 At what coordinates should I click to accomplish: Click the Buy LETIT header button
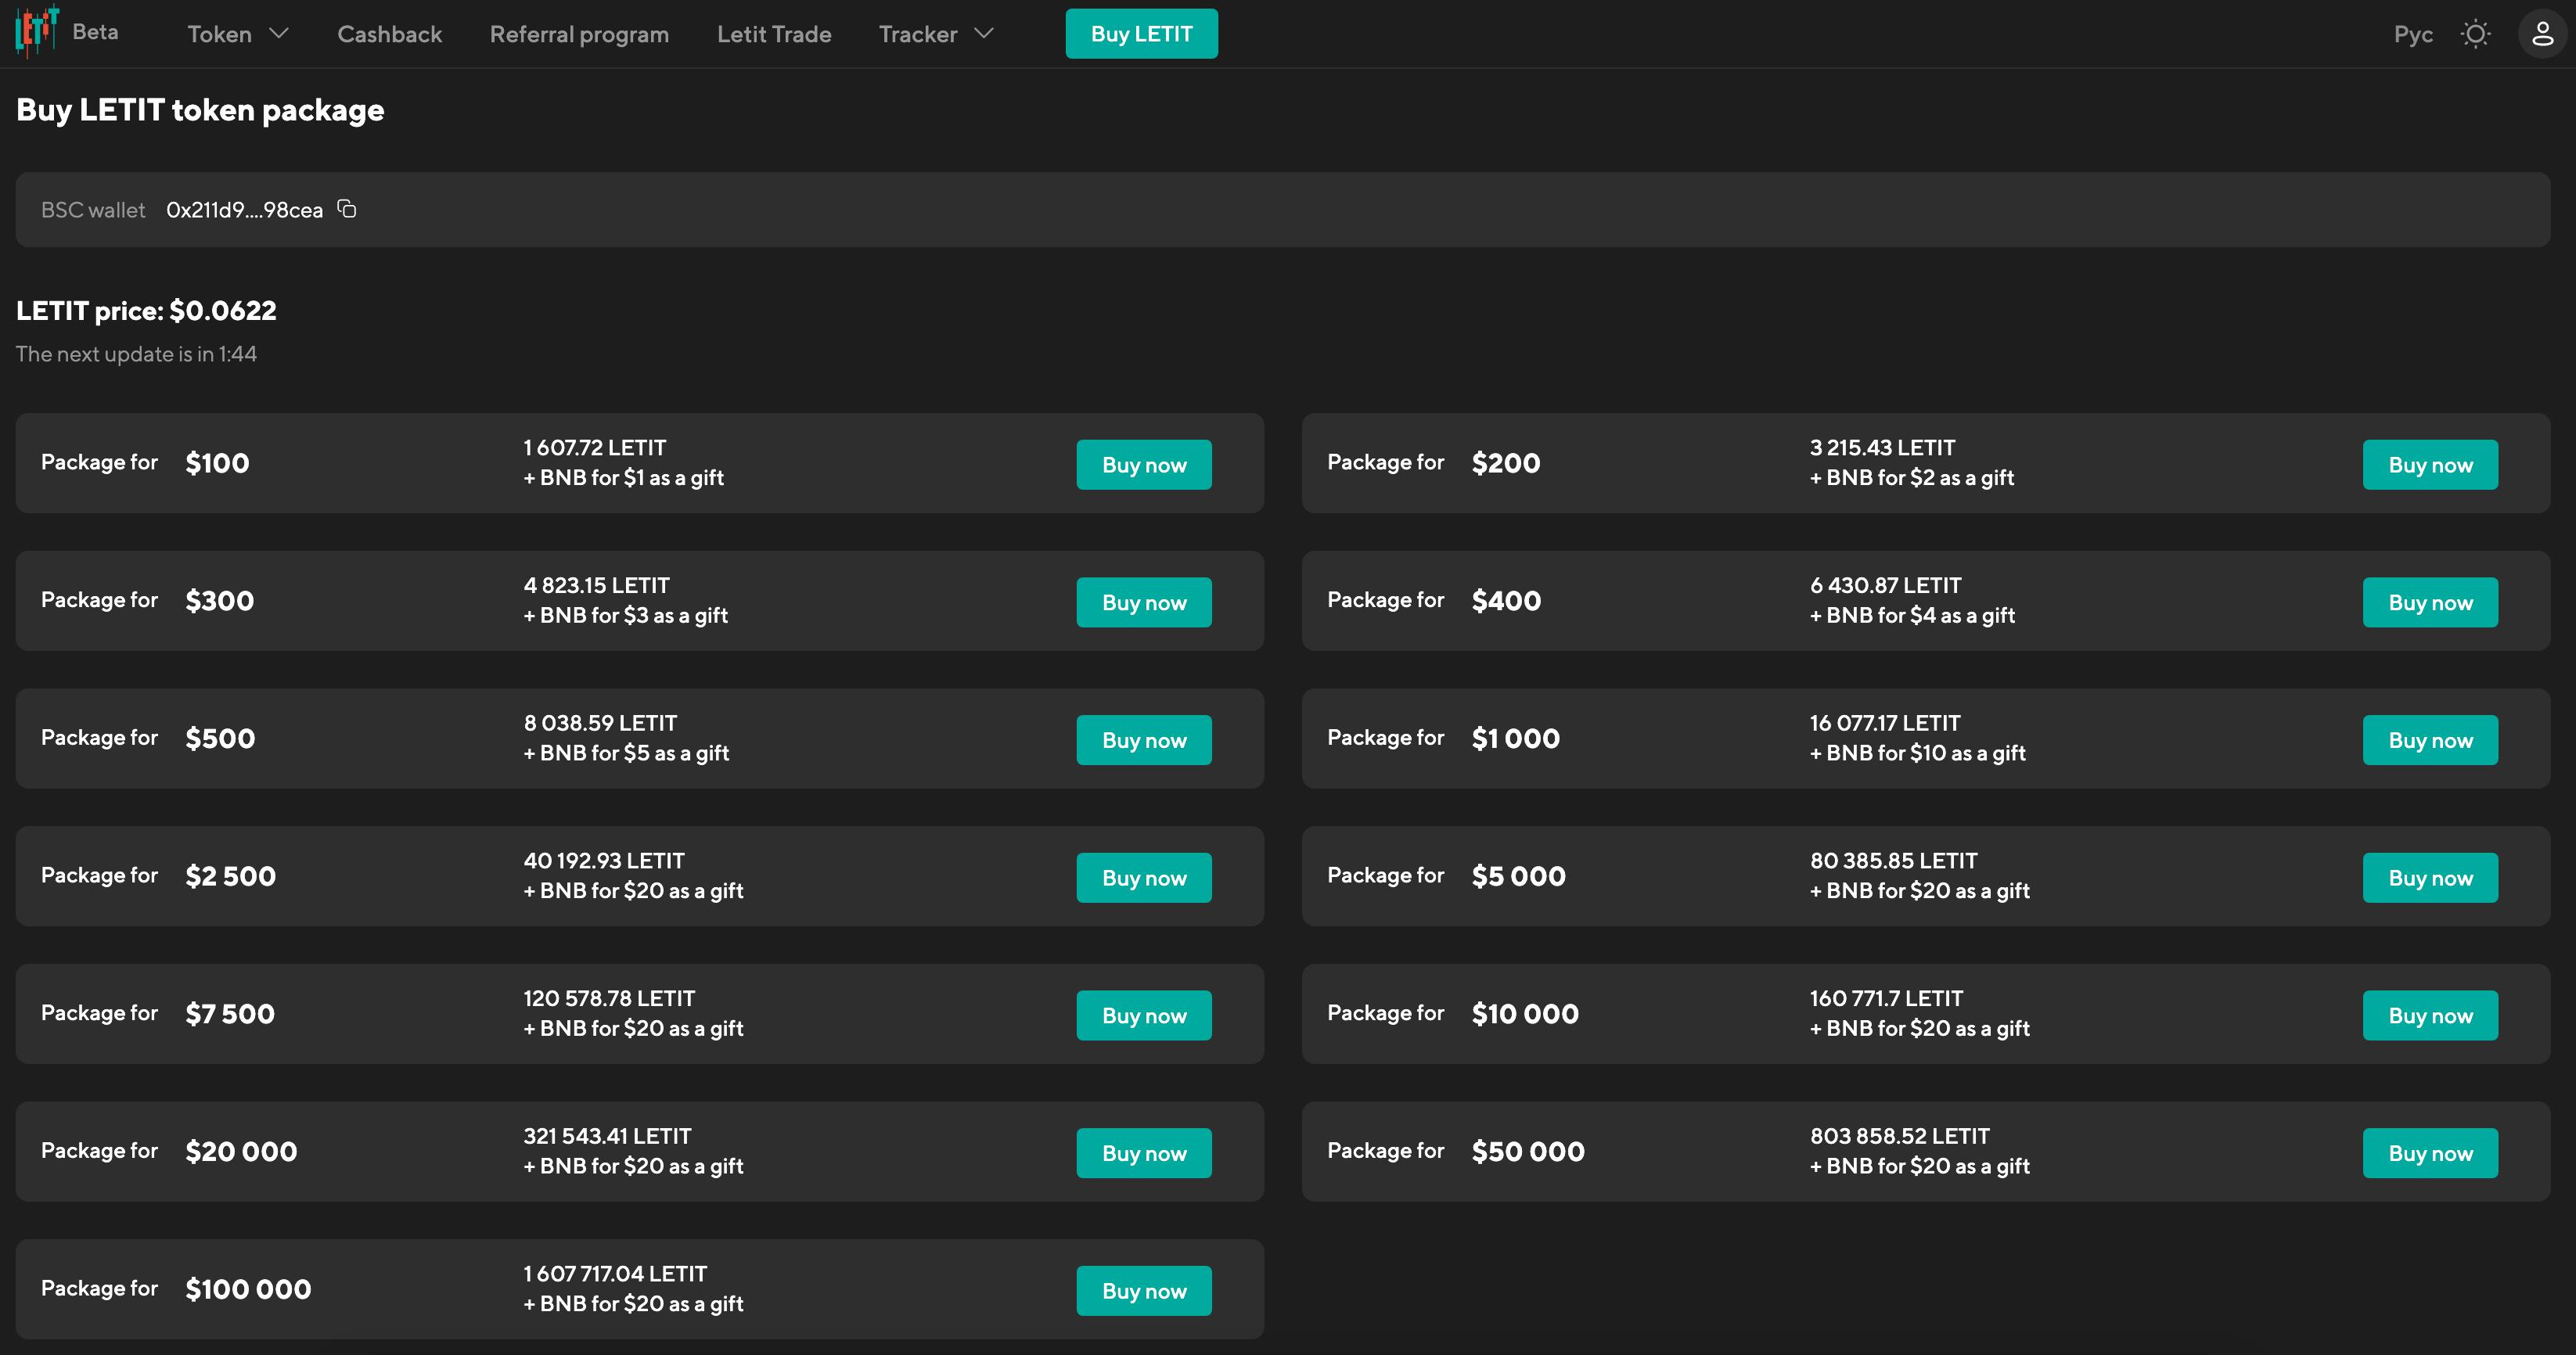1141,34
